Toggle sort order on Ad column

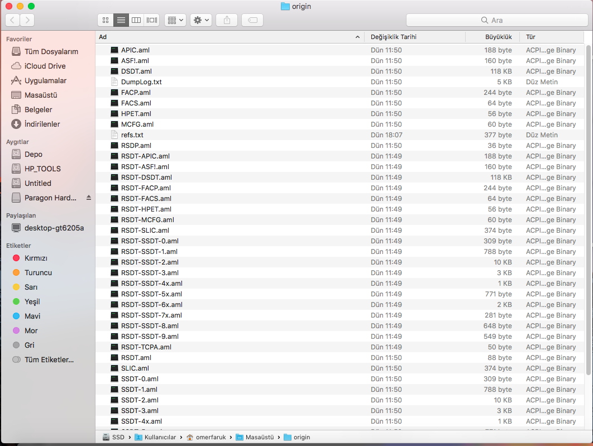229,37
